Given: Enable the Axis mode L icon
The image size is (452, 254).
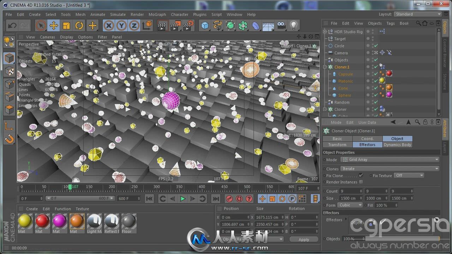Looking at the screenshot, I should coord(9,126).
